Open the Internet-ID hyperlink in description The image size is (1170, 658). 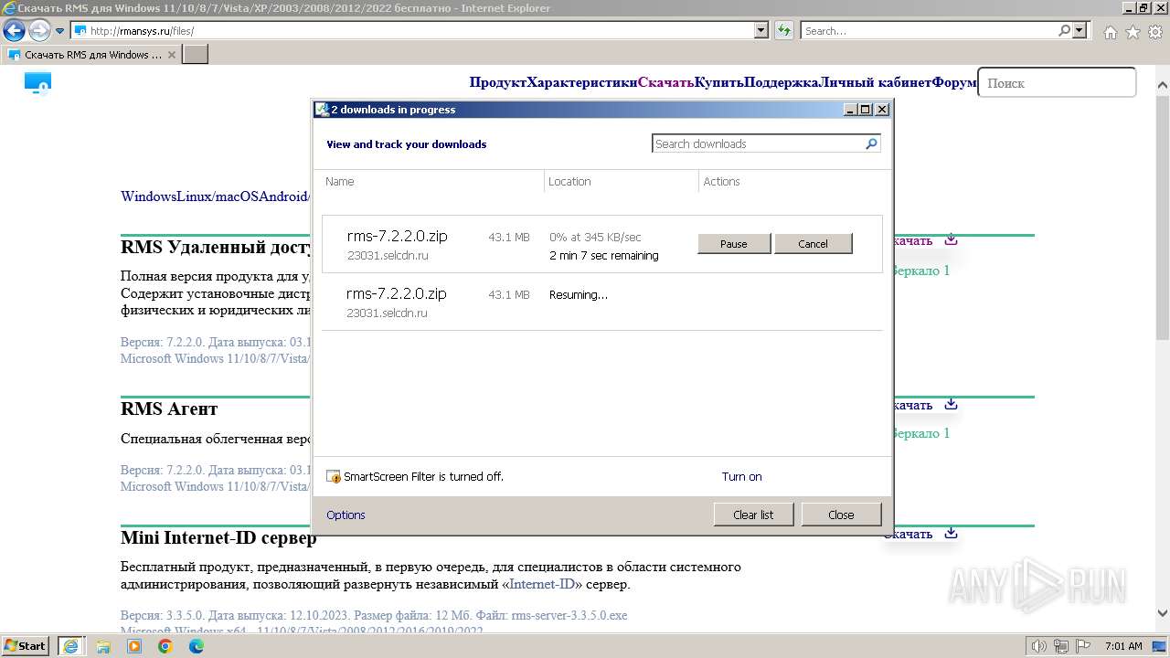[542, 584]
